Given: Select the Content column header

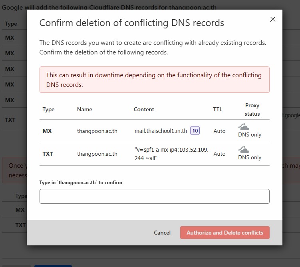Looking at the screenshot, I should pos(144,109).
